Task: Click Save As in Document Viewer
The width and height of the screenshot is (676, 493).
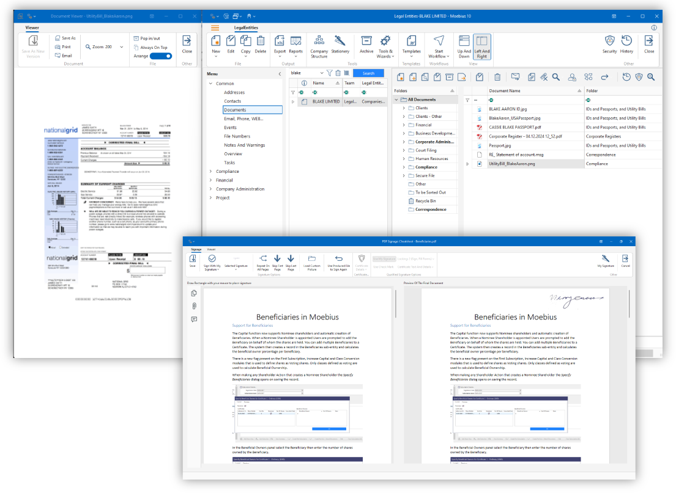Action: 65,38
